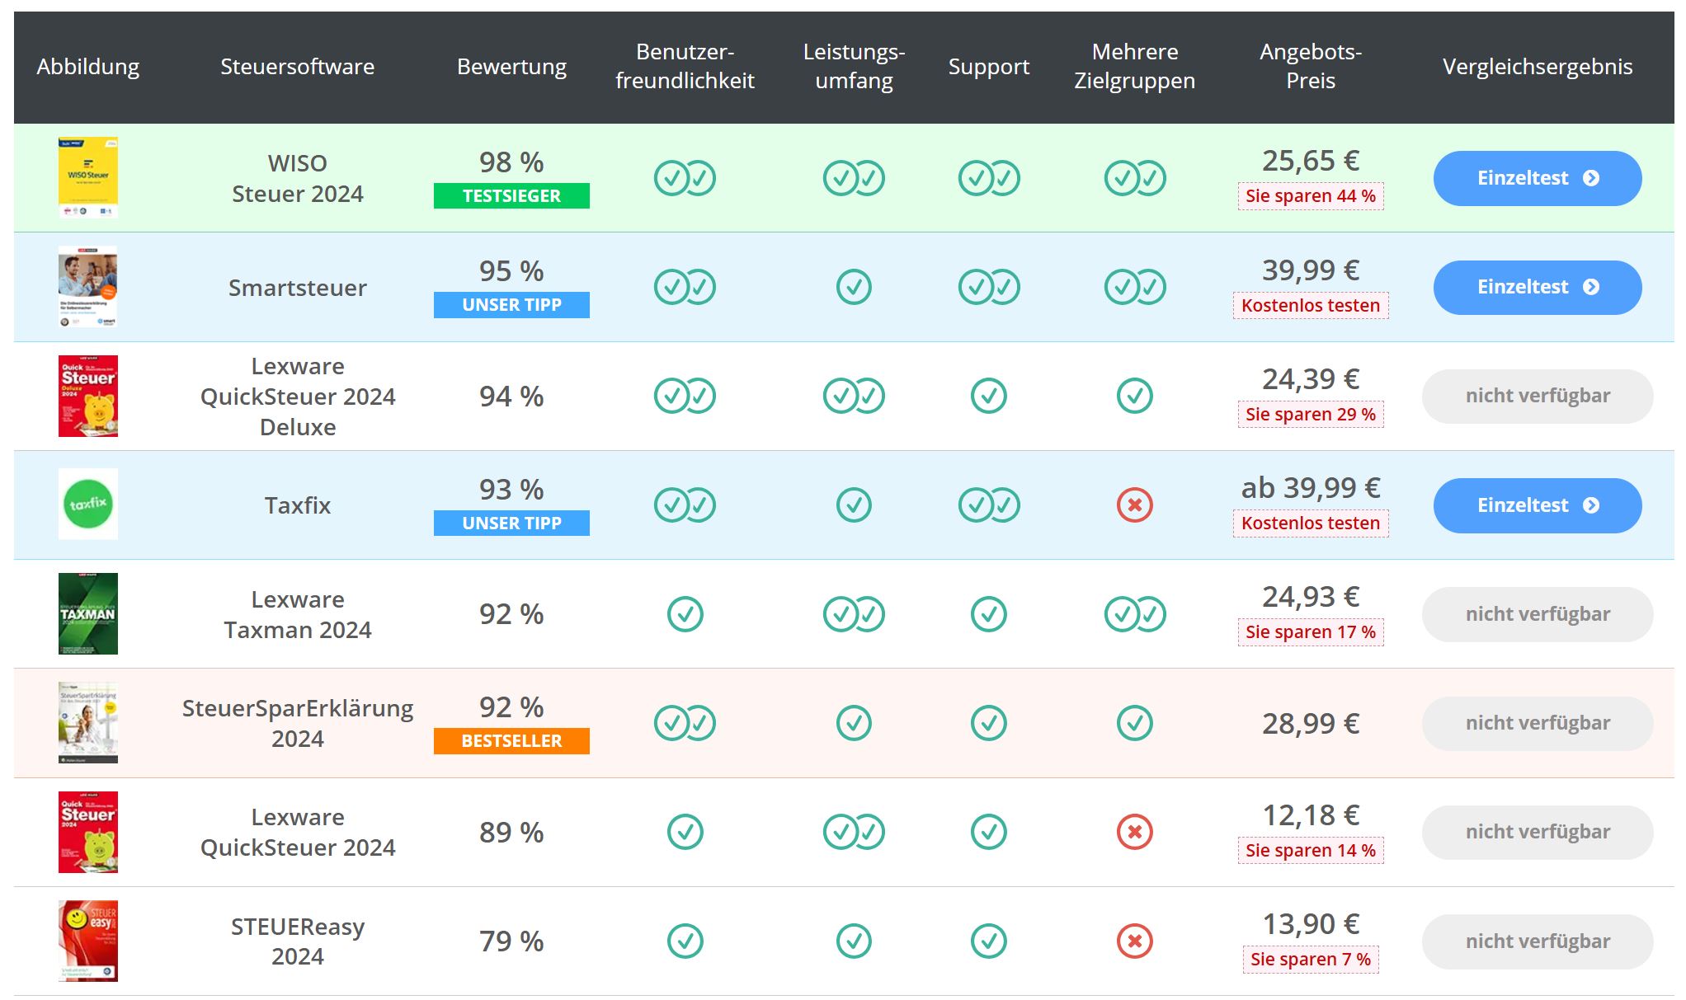Click 'Sie sparen 17 %' savings label
Viewport: 1686px width, 1000px height.
coord(1311,632)
